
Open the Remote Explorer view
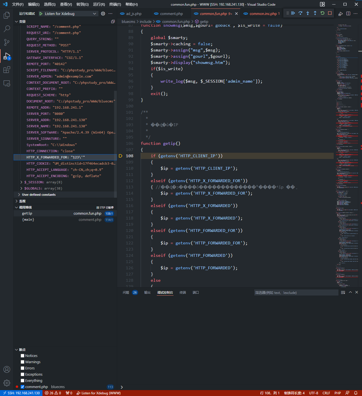tap(7, 83)
